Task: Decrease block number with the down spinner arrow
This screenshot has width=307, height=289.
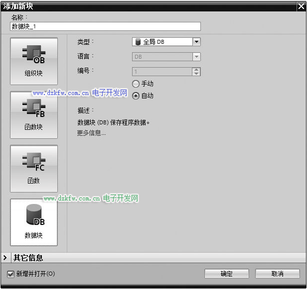Action: click(196, 74)
